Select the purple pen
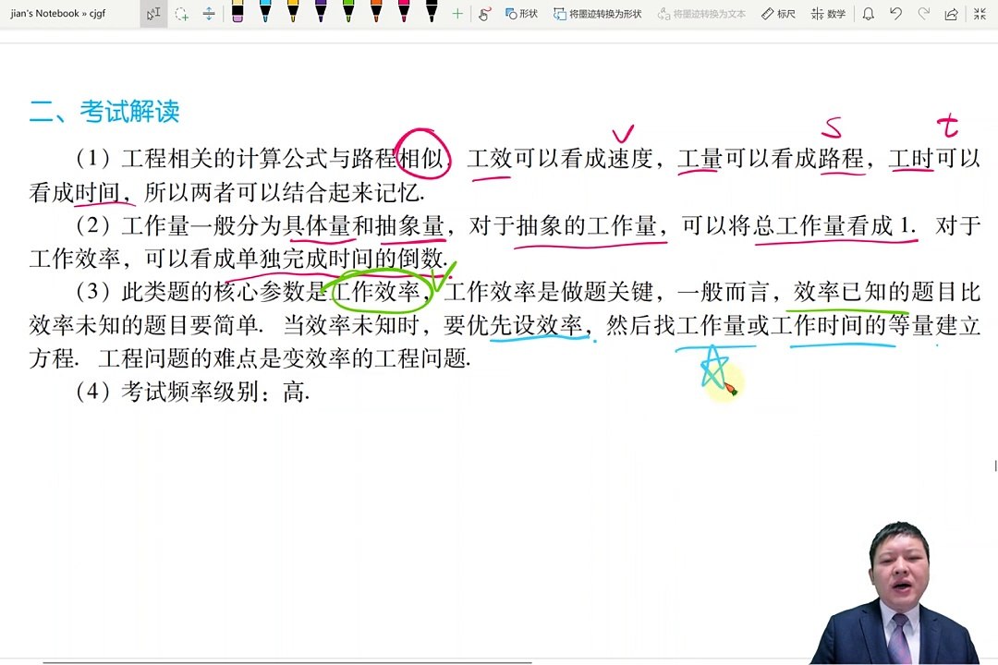The height and width of the screenshot is (665, 998). point(321,12)
